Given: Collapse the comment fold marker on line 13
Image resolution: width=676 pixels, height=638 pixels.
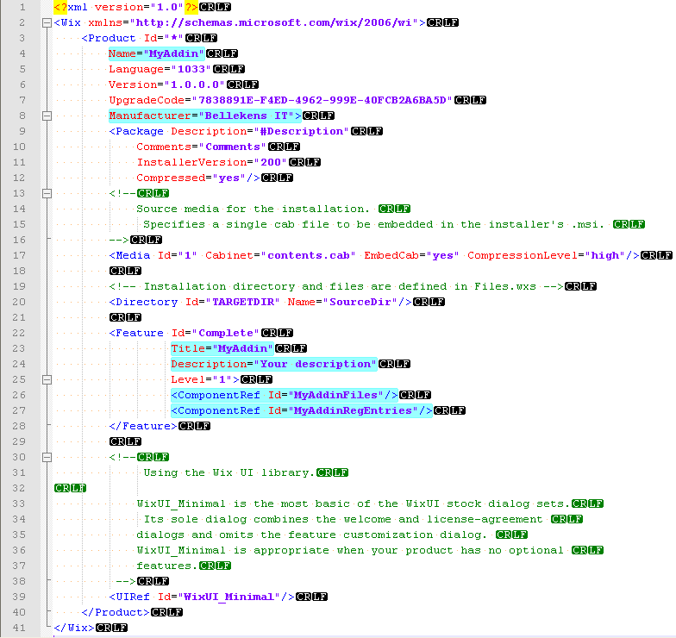Looking at the screenshot, I should click(47, 193).
